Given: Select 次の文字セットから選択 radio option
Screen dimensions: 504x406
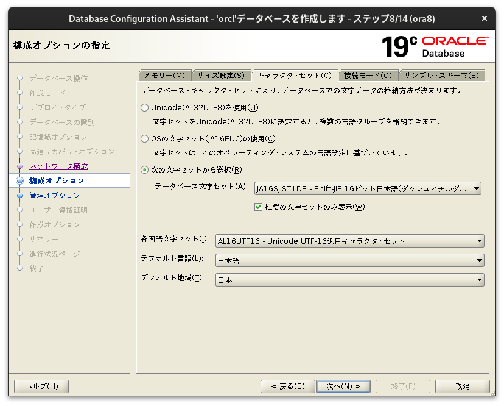Looking at the screenshot, I should pyautogui.click(x=144, y=170).
